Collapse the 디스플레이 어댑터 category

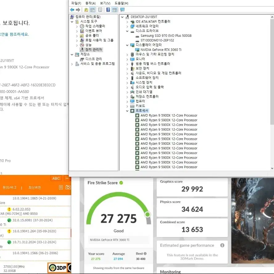click(127, 45)
